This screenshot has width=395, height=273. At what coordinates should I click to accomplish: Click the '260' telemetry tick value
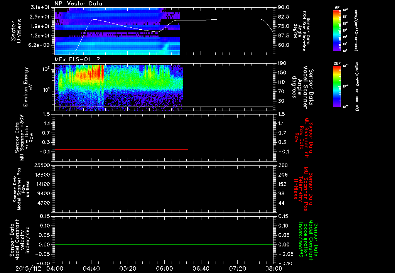[282, 165]
